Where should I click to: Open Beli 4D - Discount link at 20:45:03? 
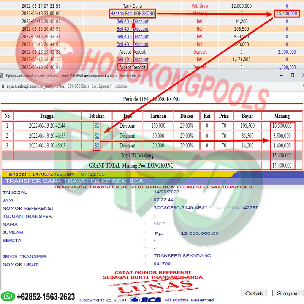click(x=132, y=21)
